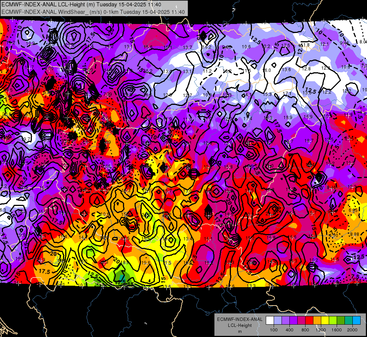Screen dimensions: 367x337
Task: Click the LCL-Height (m) header line
Action: click(81, 4)
